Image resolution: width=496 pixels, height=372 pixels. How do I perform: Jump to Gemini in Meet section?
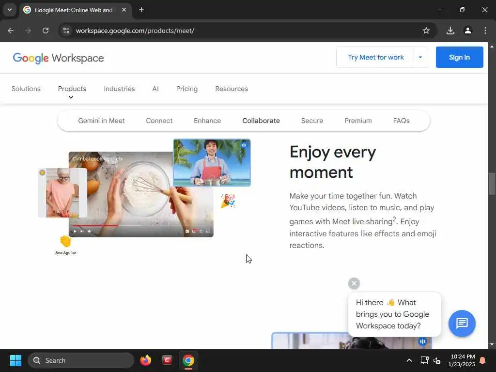pos(101,121)
